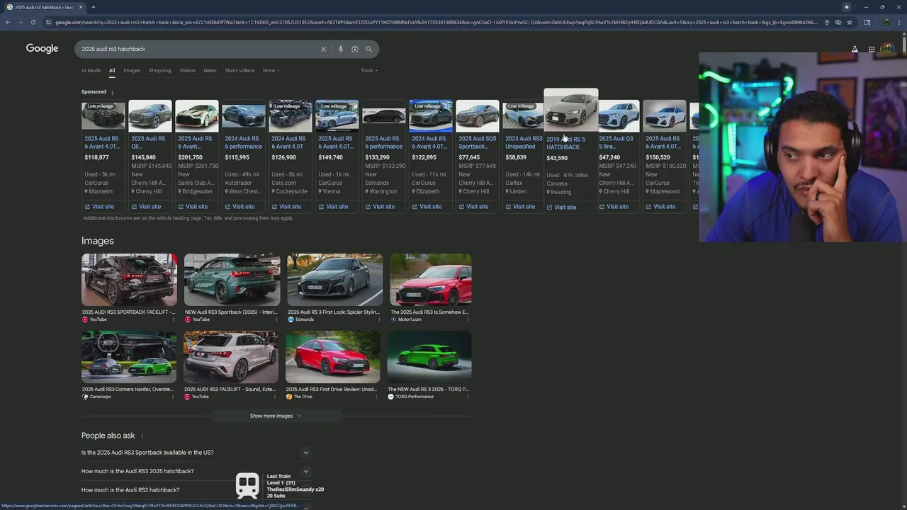Screen dimensions: 907x510
Task: Click the site info icon beside the URL
Action: tap(48, 22)
